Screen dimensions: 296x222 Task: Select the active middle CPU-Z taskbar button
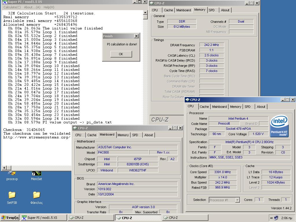(138, 217)
